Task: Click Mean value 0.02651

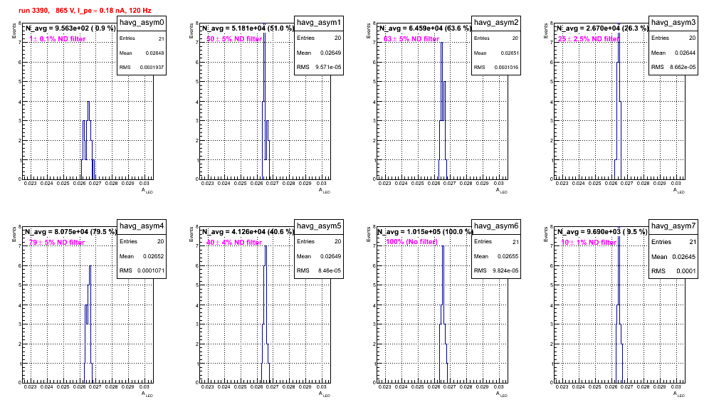Action: coord(510,53)
